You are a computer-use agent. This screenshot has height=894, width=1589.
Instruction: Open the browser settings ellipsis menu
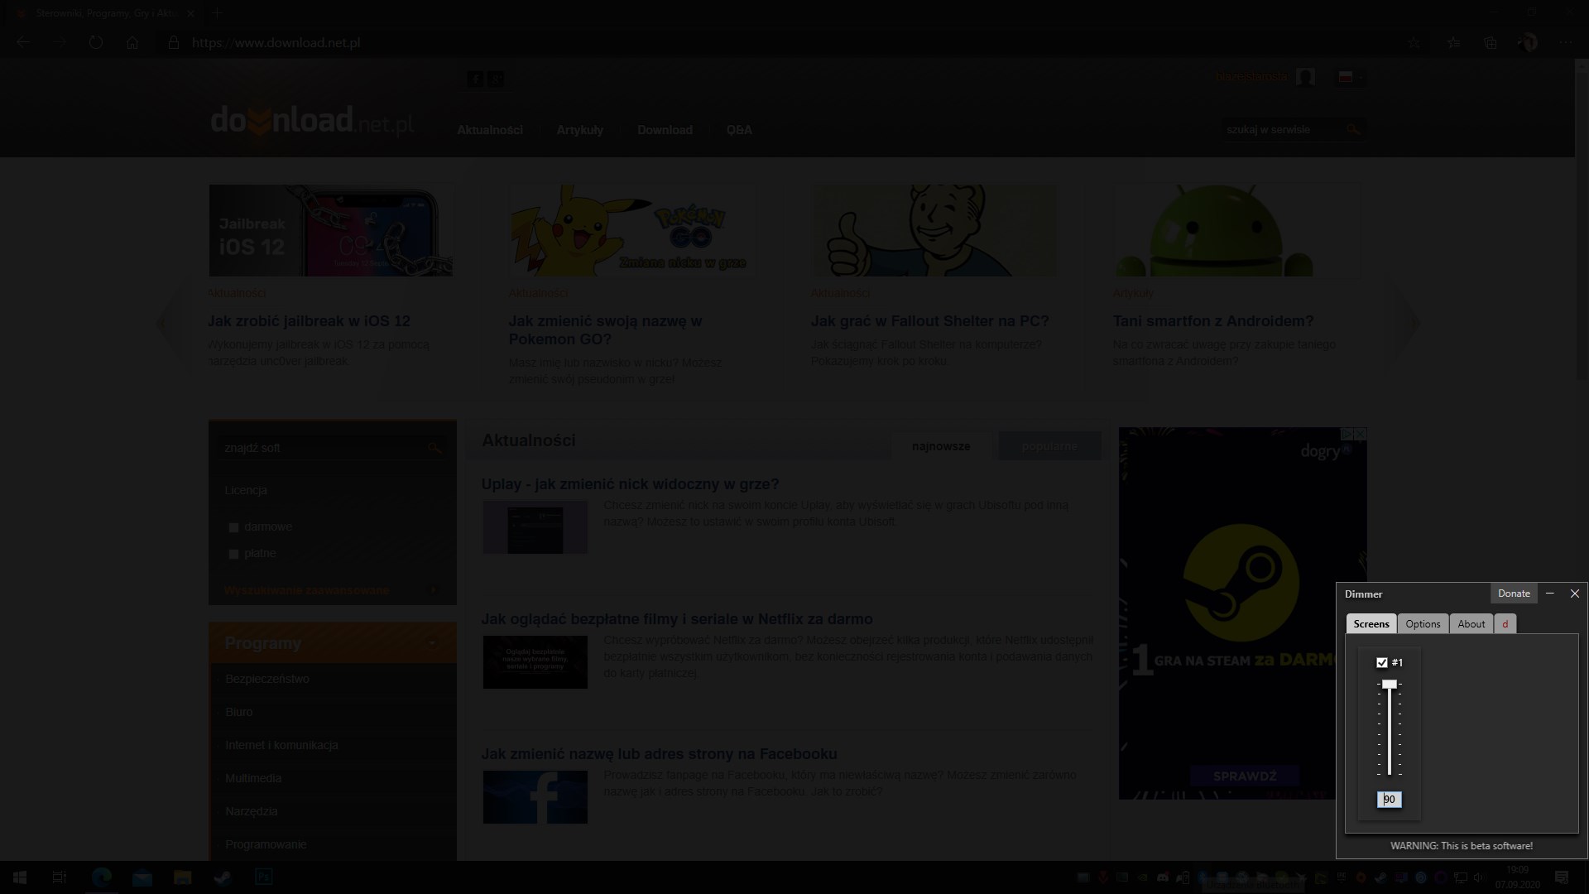tap(1565, 42)
